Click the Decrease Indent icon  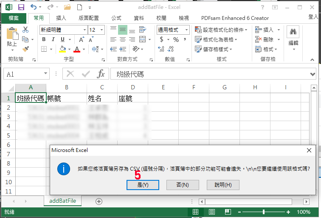point(113,49)
